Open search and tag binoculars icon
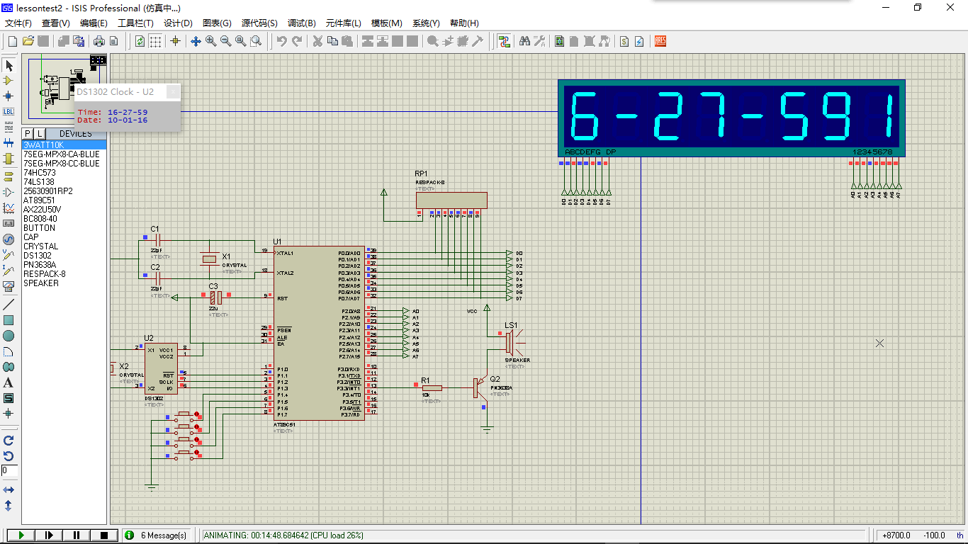The height and width of the screenshot is (544, 968). click(x=524, y=41)
